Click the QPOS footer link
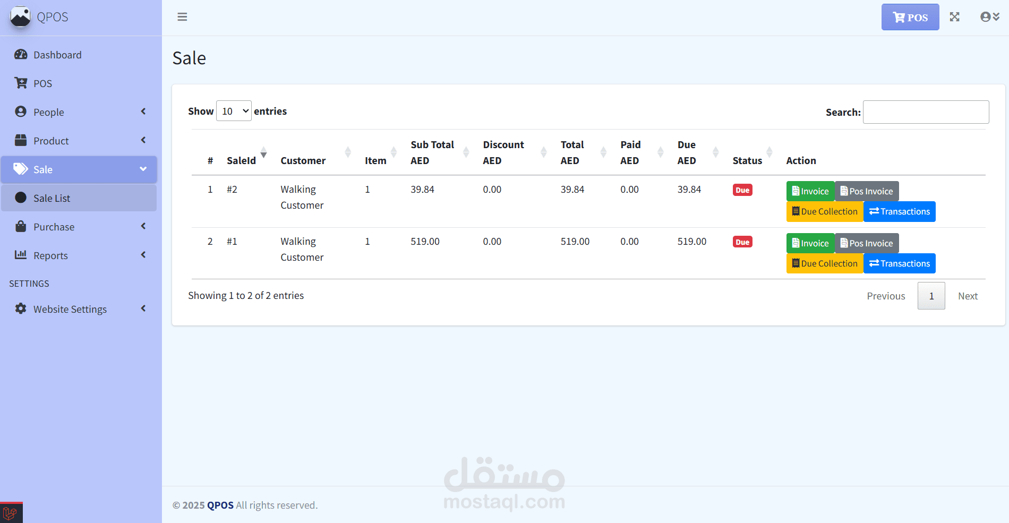This screenshot has width=1009, height=523. 220,505
